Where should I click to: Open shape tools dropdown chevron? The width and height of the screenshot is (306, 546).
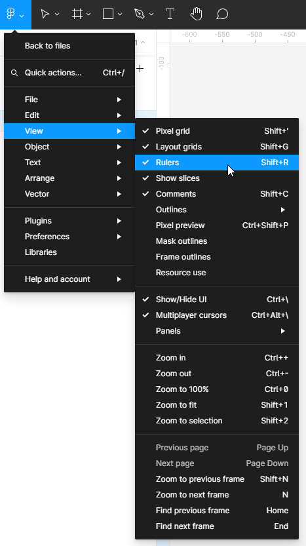click(x=120, y=14)
